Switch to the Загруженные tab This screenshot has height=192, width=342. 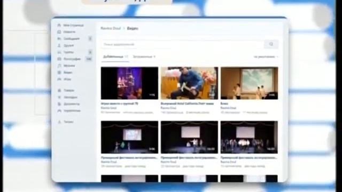click(x=144, y=57)
